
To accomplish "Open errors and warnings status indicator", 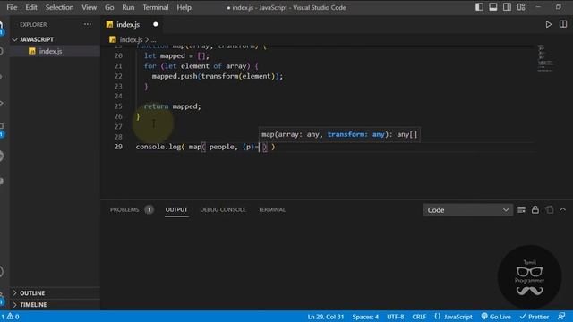I will tap(10, 317).
